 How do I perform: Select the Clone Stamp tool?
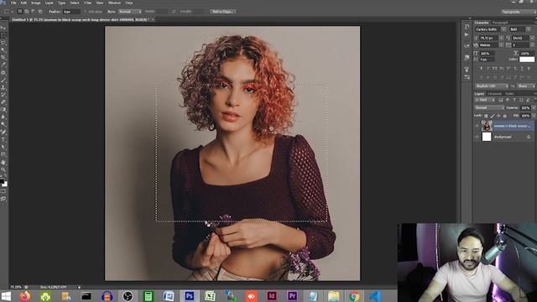click(3, 87)
